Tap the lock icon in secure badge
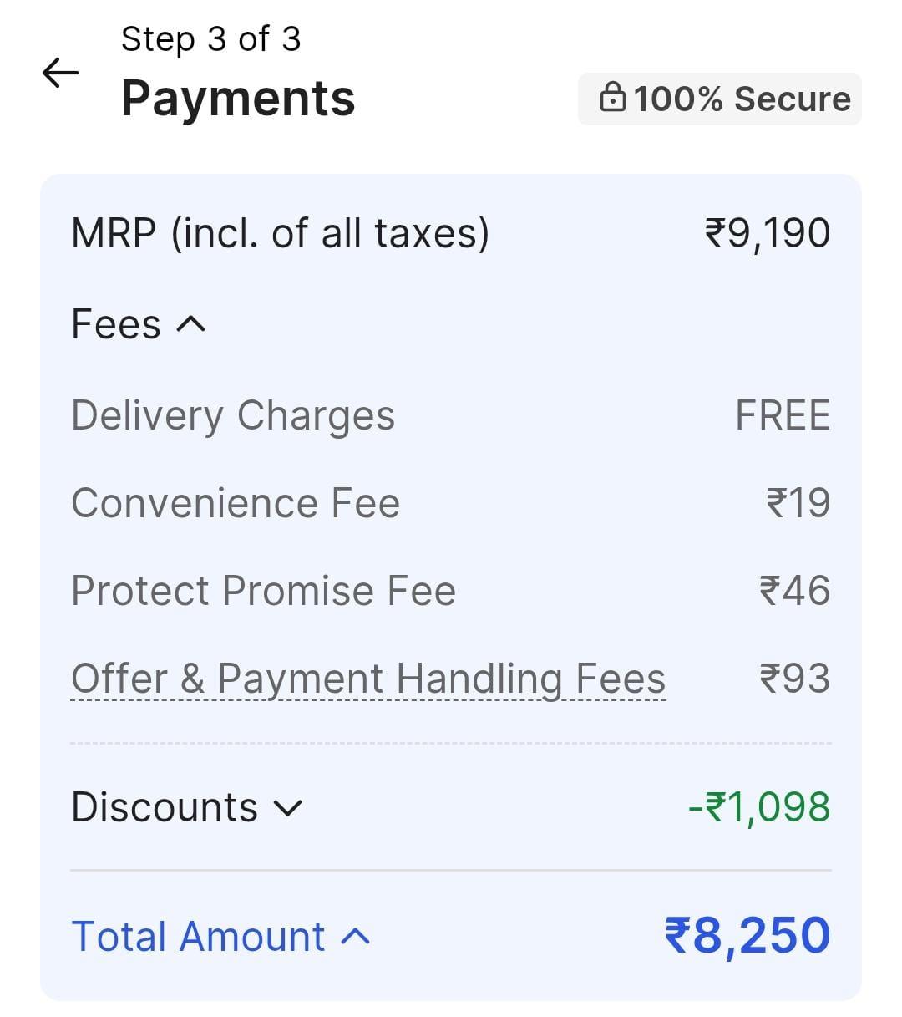Screen dimensions: 902x1017 [612, 98]
